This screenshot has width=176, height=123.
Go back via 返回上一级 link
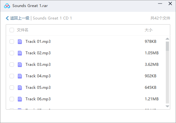pos(20,18)
